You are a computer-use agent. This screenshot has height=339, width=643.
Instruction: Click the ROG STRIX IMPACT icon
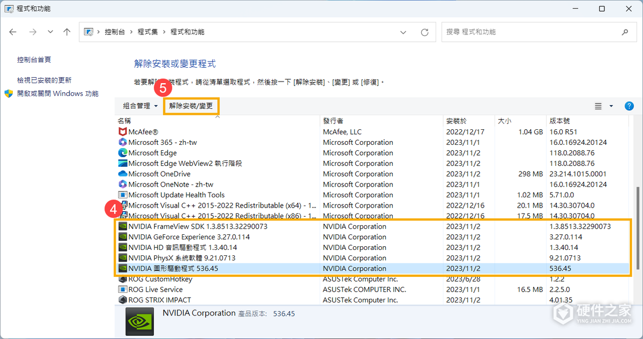point(123,300)
